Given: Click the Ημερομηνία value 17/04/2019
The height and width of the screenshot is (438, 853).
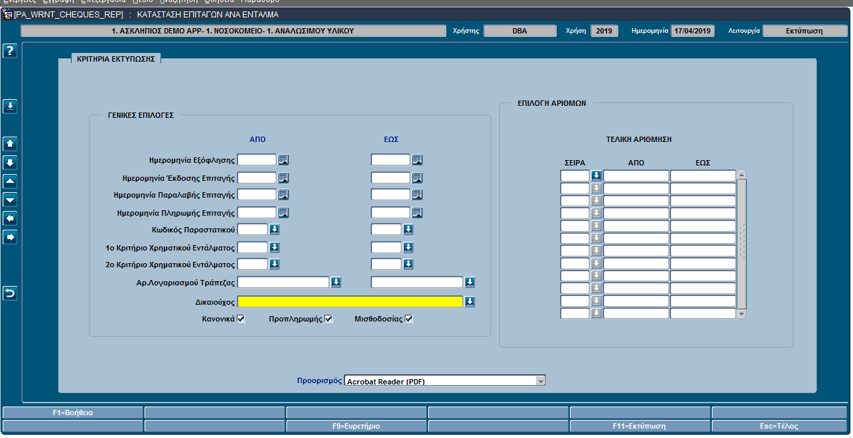Looking at the screenshot, I should coord(693,31).
